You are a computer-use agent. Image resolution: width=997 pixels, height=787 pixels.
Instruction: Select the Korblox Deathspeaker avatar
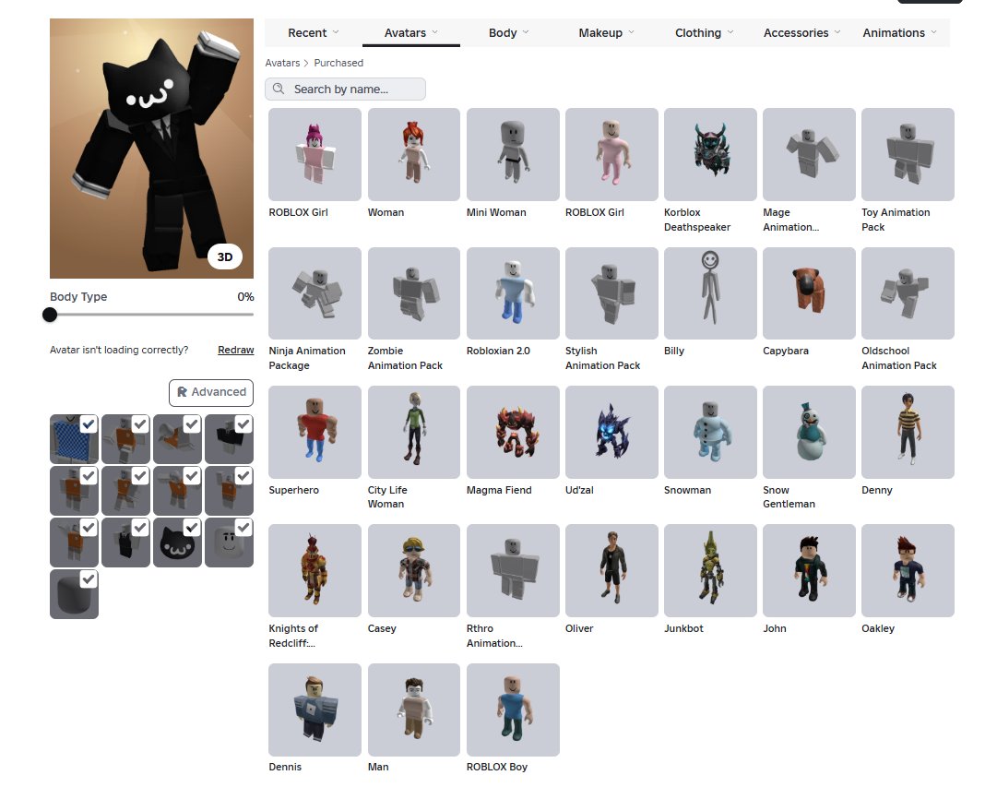710,155
